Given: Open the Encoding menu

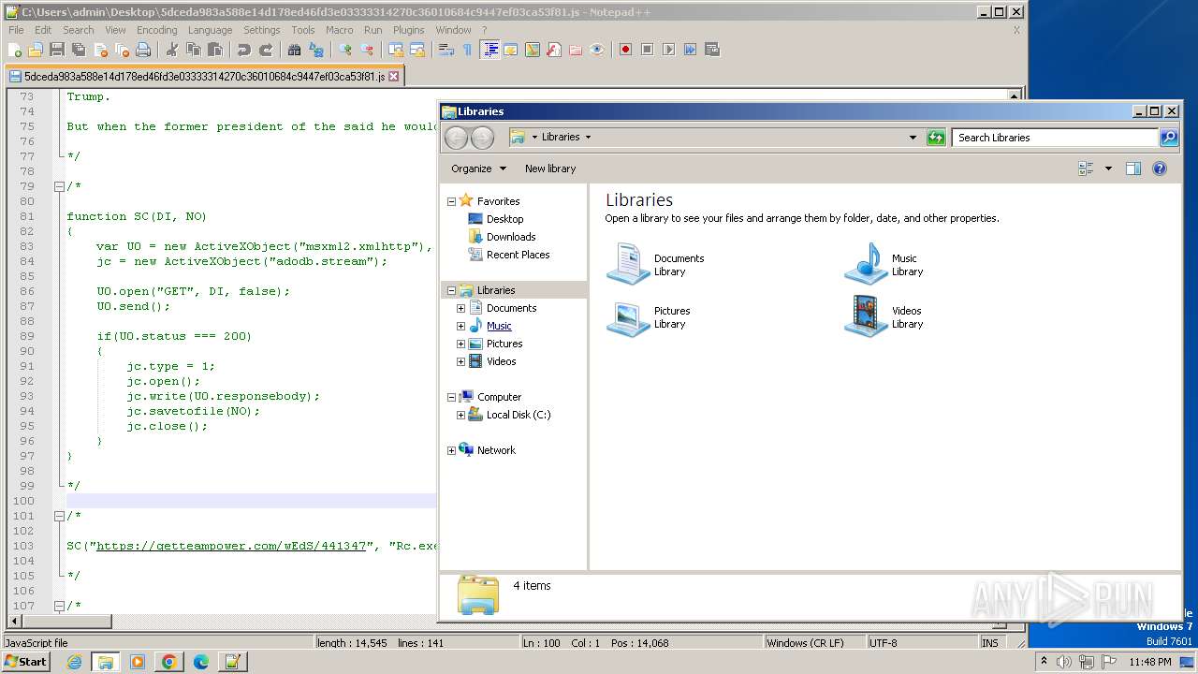Looking at the screenshot, I should (x=156, y=30).
